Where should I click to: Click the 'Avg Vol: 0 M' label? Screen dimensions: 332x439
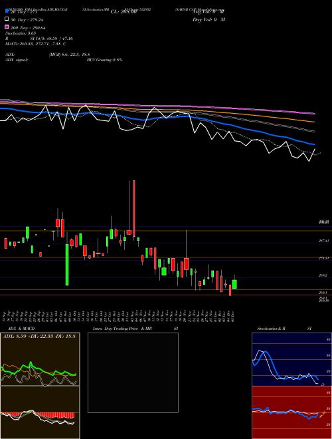tap(208, 12)
